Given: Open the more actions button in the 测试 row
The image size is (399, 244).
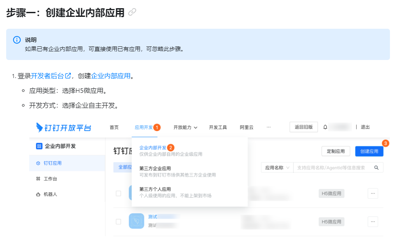Looking at the screenshot, I should point(373,222).
